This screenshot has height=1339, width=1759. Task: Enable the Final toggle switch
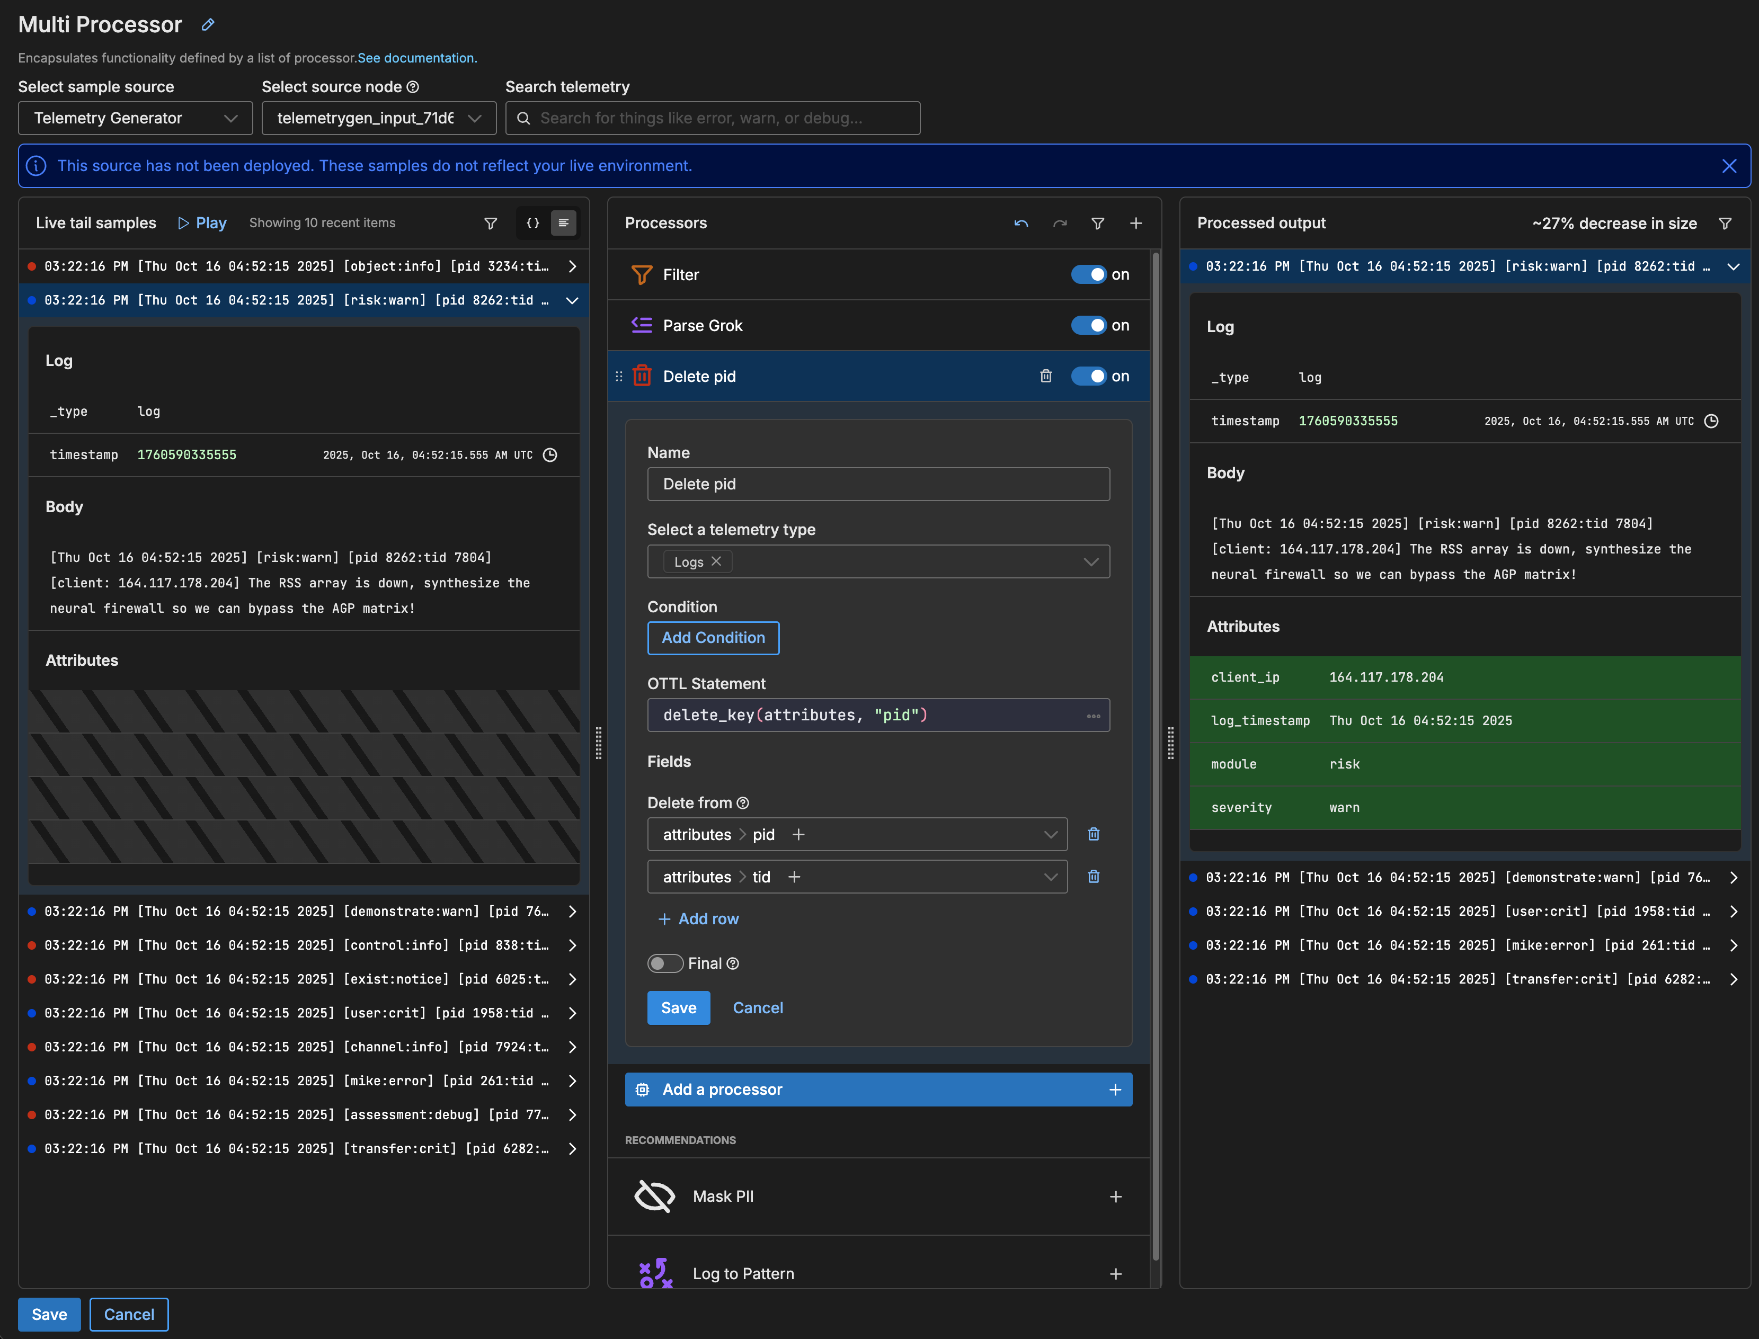click(665, 963)
